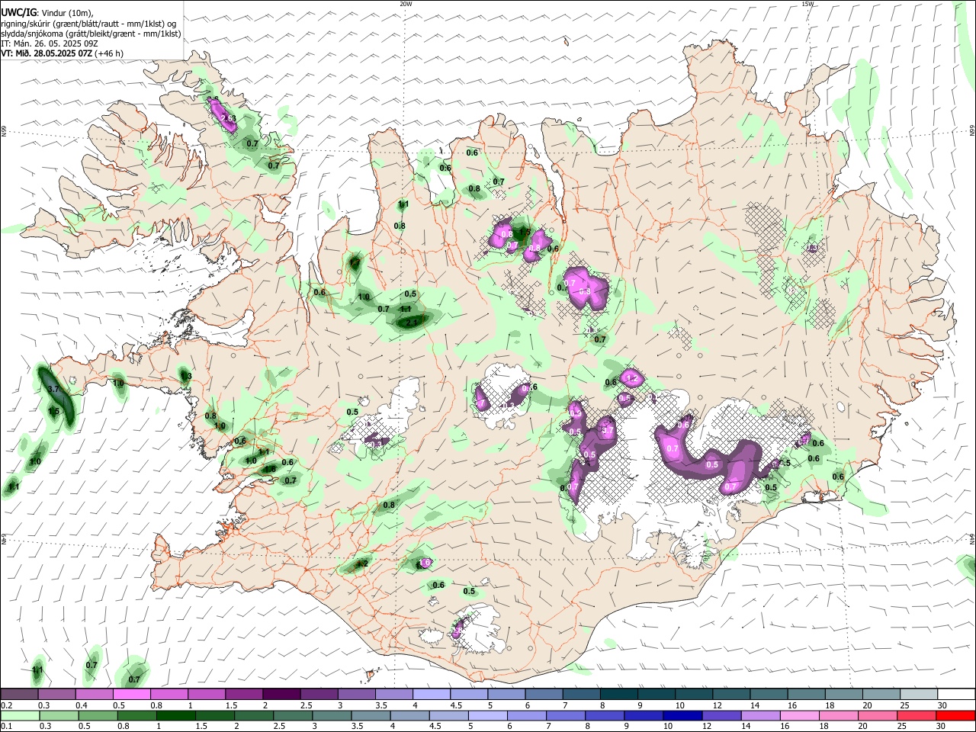Select the lower scale swatch between 25 and 30
This screenshot has width=976, height=732.
[917, 715]
